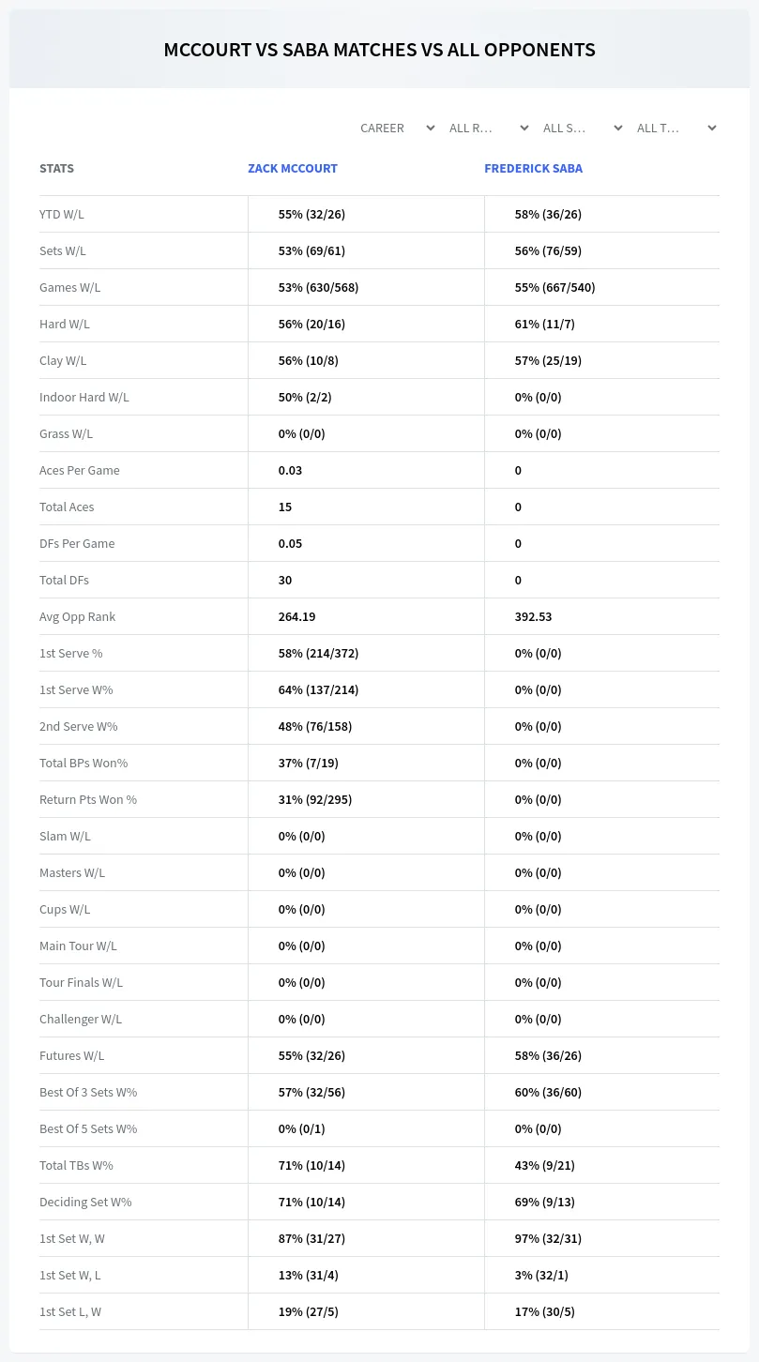
Task: Expand the ALL R... filter dropdown
Action: click(488, 128)
